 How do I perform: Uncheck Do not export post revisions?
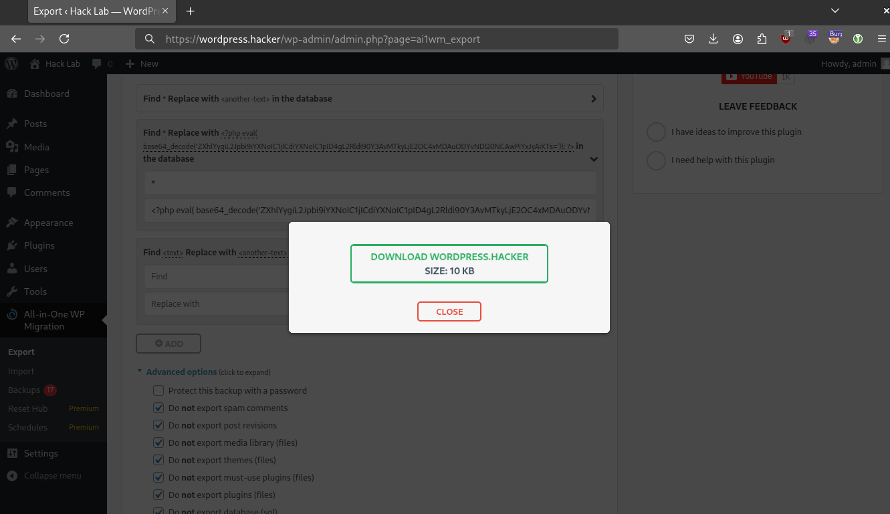click(158, 425)
